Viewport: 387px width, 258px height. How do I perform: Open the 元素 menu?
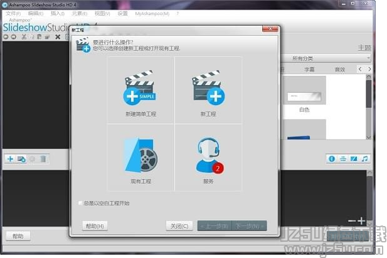point(79,14)
